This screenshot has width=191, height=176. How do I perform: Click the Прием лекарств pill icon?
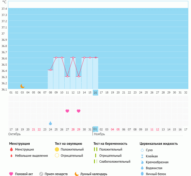pos(41,174)
